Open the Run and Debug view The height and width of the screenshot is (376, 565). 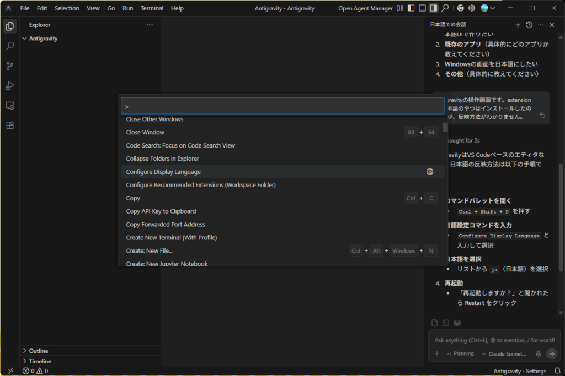(x=9, y=85)
